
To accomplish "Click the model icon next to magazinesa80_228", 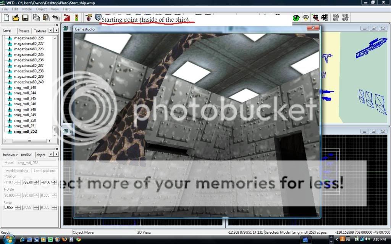I will coord(10,49).
